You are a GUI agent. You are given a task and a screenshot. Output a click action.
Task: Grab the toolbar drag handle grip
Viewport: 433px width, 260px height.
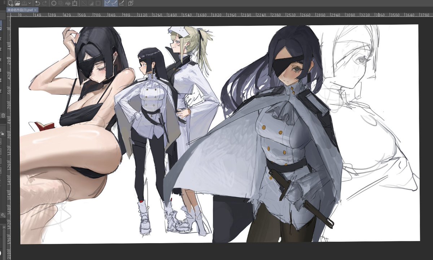[x=4, y=3]
